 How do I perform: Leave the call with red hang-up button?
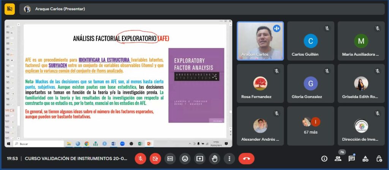246,159
